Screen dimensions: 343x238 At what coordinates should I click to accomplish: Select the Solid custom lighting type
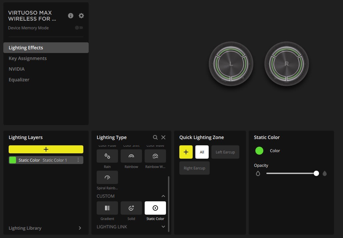point(131,208)
